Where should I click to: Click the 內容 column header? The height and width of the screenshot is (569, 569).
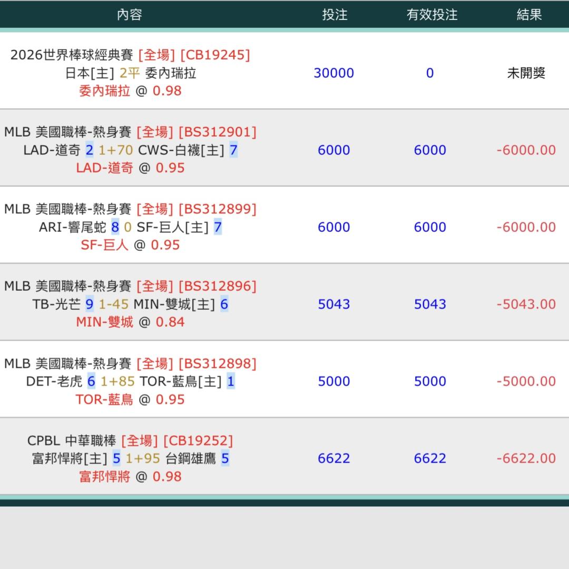(x=130, y=14)
